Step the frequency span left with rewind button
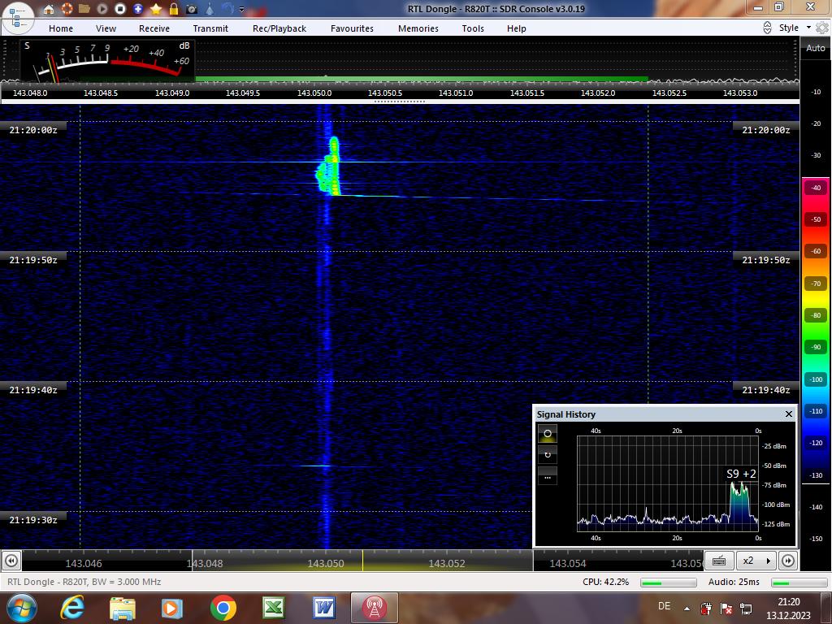The width and height of the screenshot is (832, 624). point(11,561)
